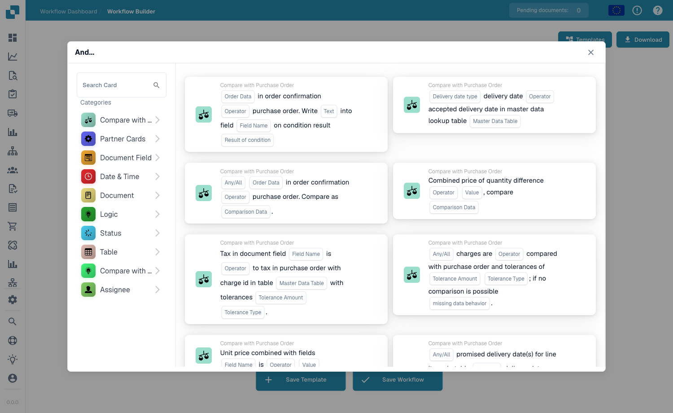Expand the first Compare with category chevron
Viewport: 673px width, 413px height.
click(x=157, y=120)
